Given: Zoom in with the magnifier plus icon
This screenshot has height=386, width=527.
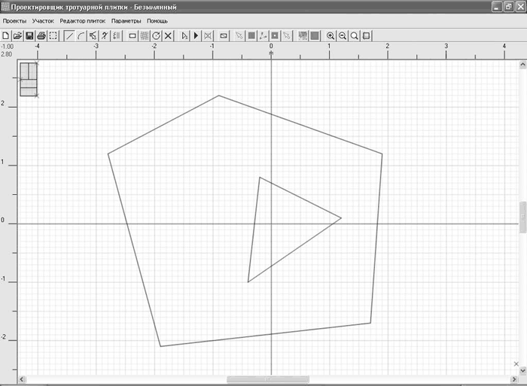Looking at the screenshot, I should point(331,35).
